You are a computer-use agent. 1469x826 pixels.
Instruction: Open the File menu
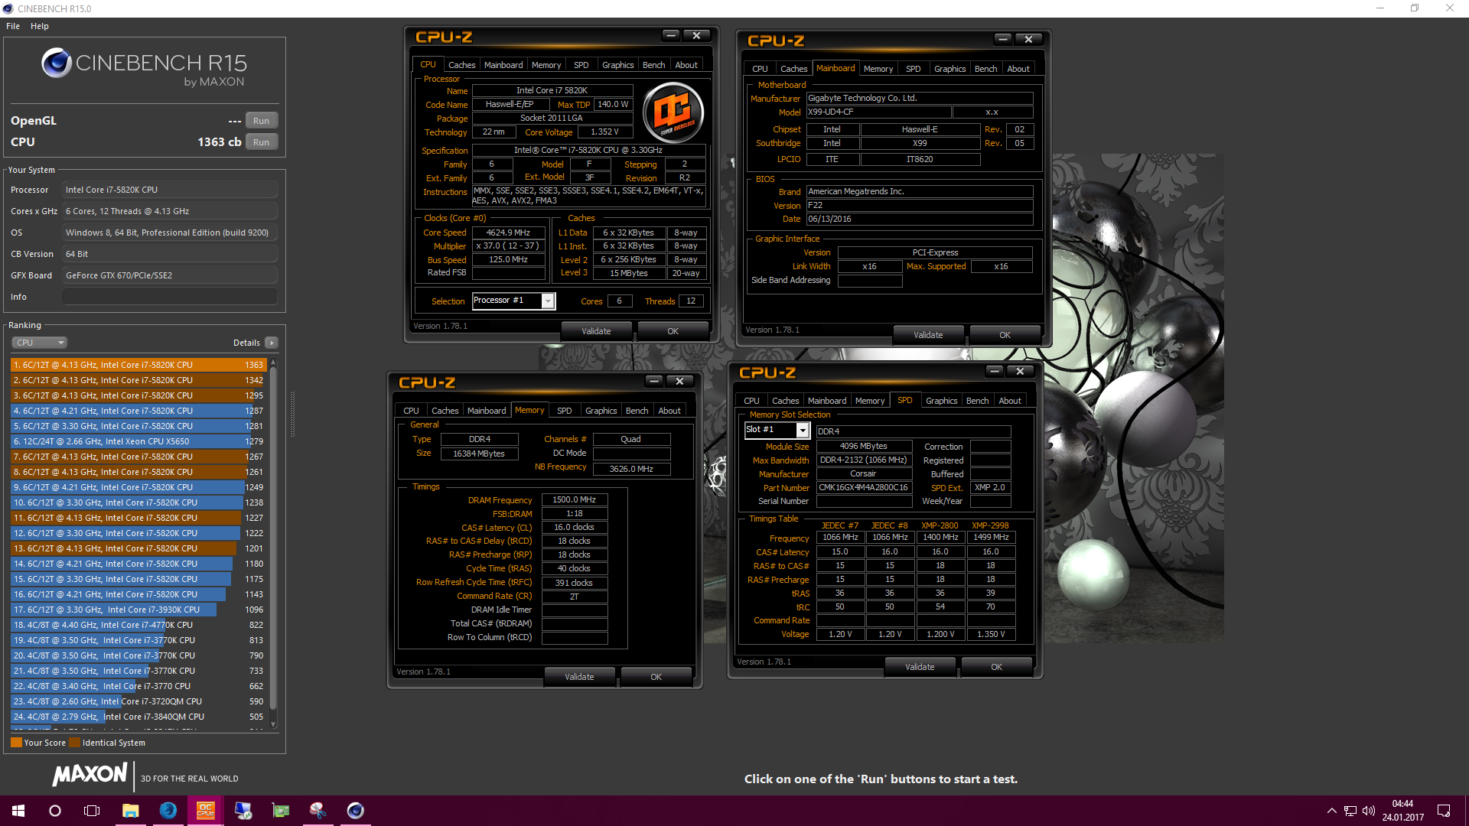[13, 26]
